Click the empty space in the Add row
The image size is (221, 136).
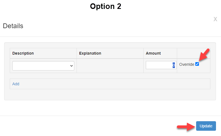112,84
